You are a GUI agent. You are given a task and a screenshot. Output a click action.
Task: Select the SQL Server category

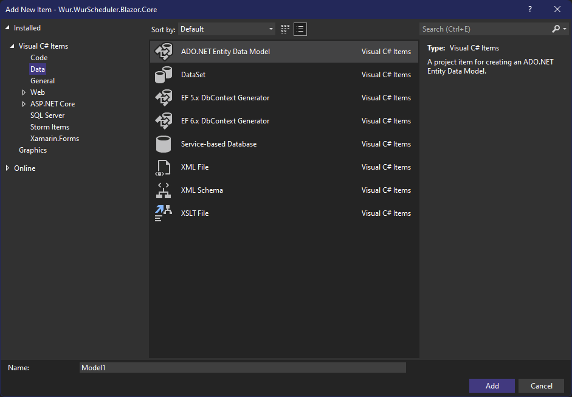(x=47, y=116)
